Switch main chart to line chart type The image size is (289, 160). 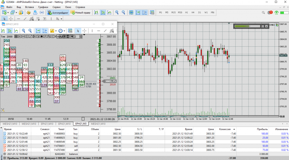(x=109, y=13)
